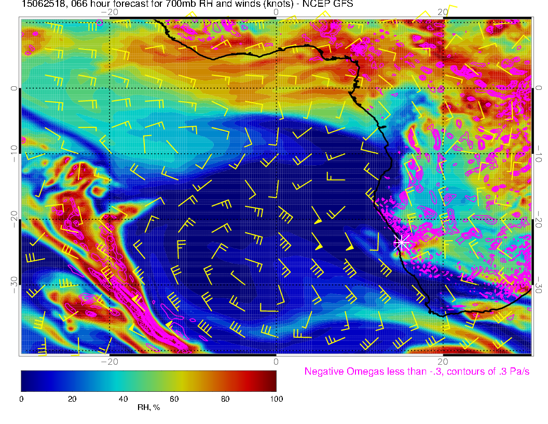Click the '-30' latitude label on right axis
This screenshot has width=548, height=424.
(539, 285)
